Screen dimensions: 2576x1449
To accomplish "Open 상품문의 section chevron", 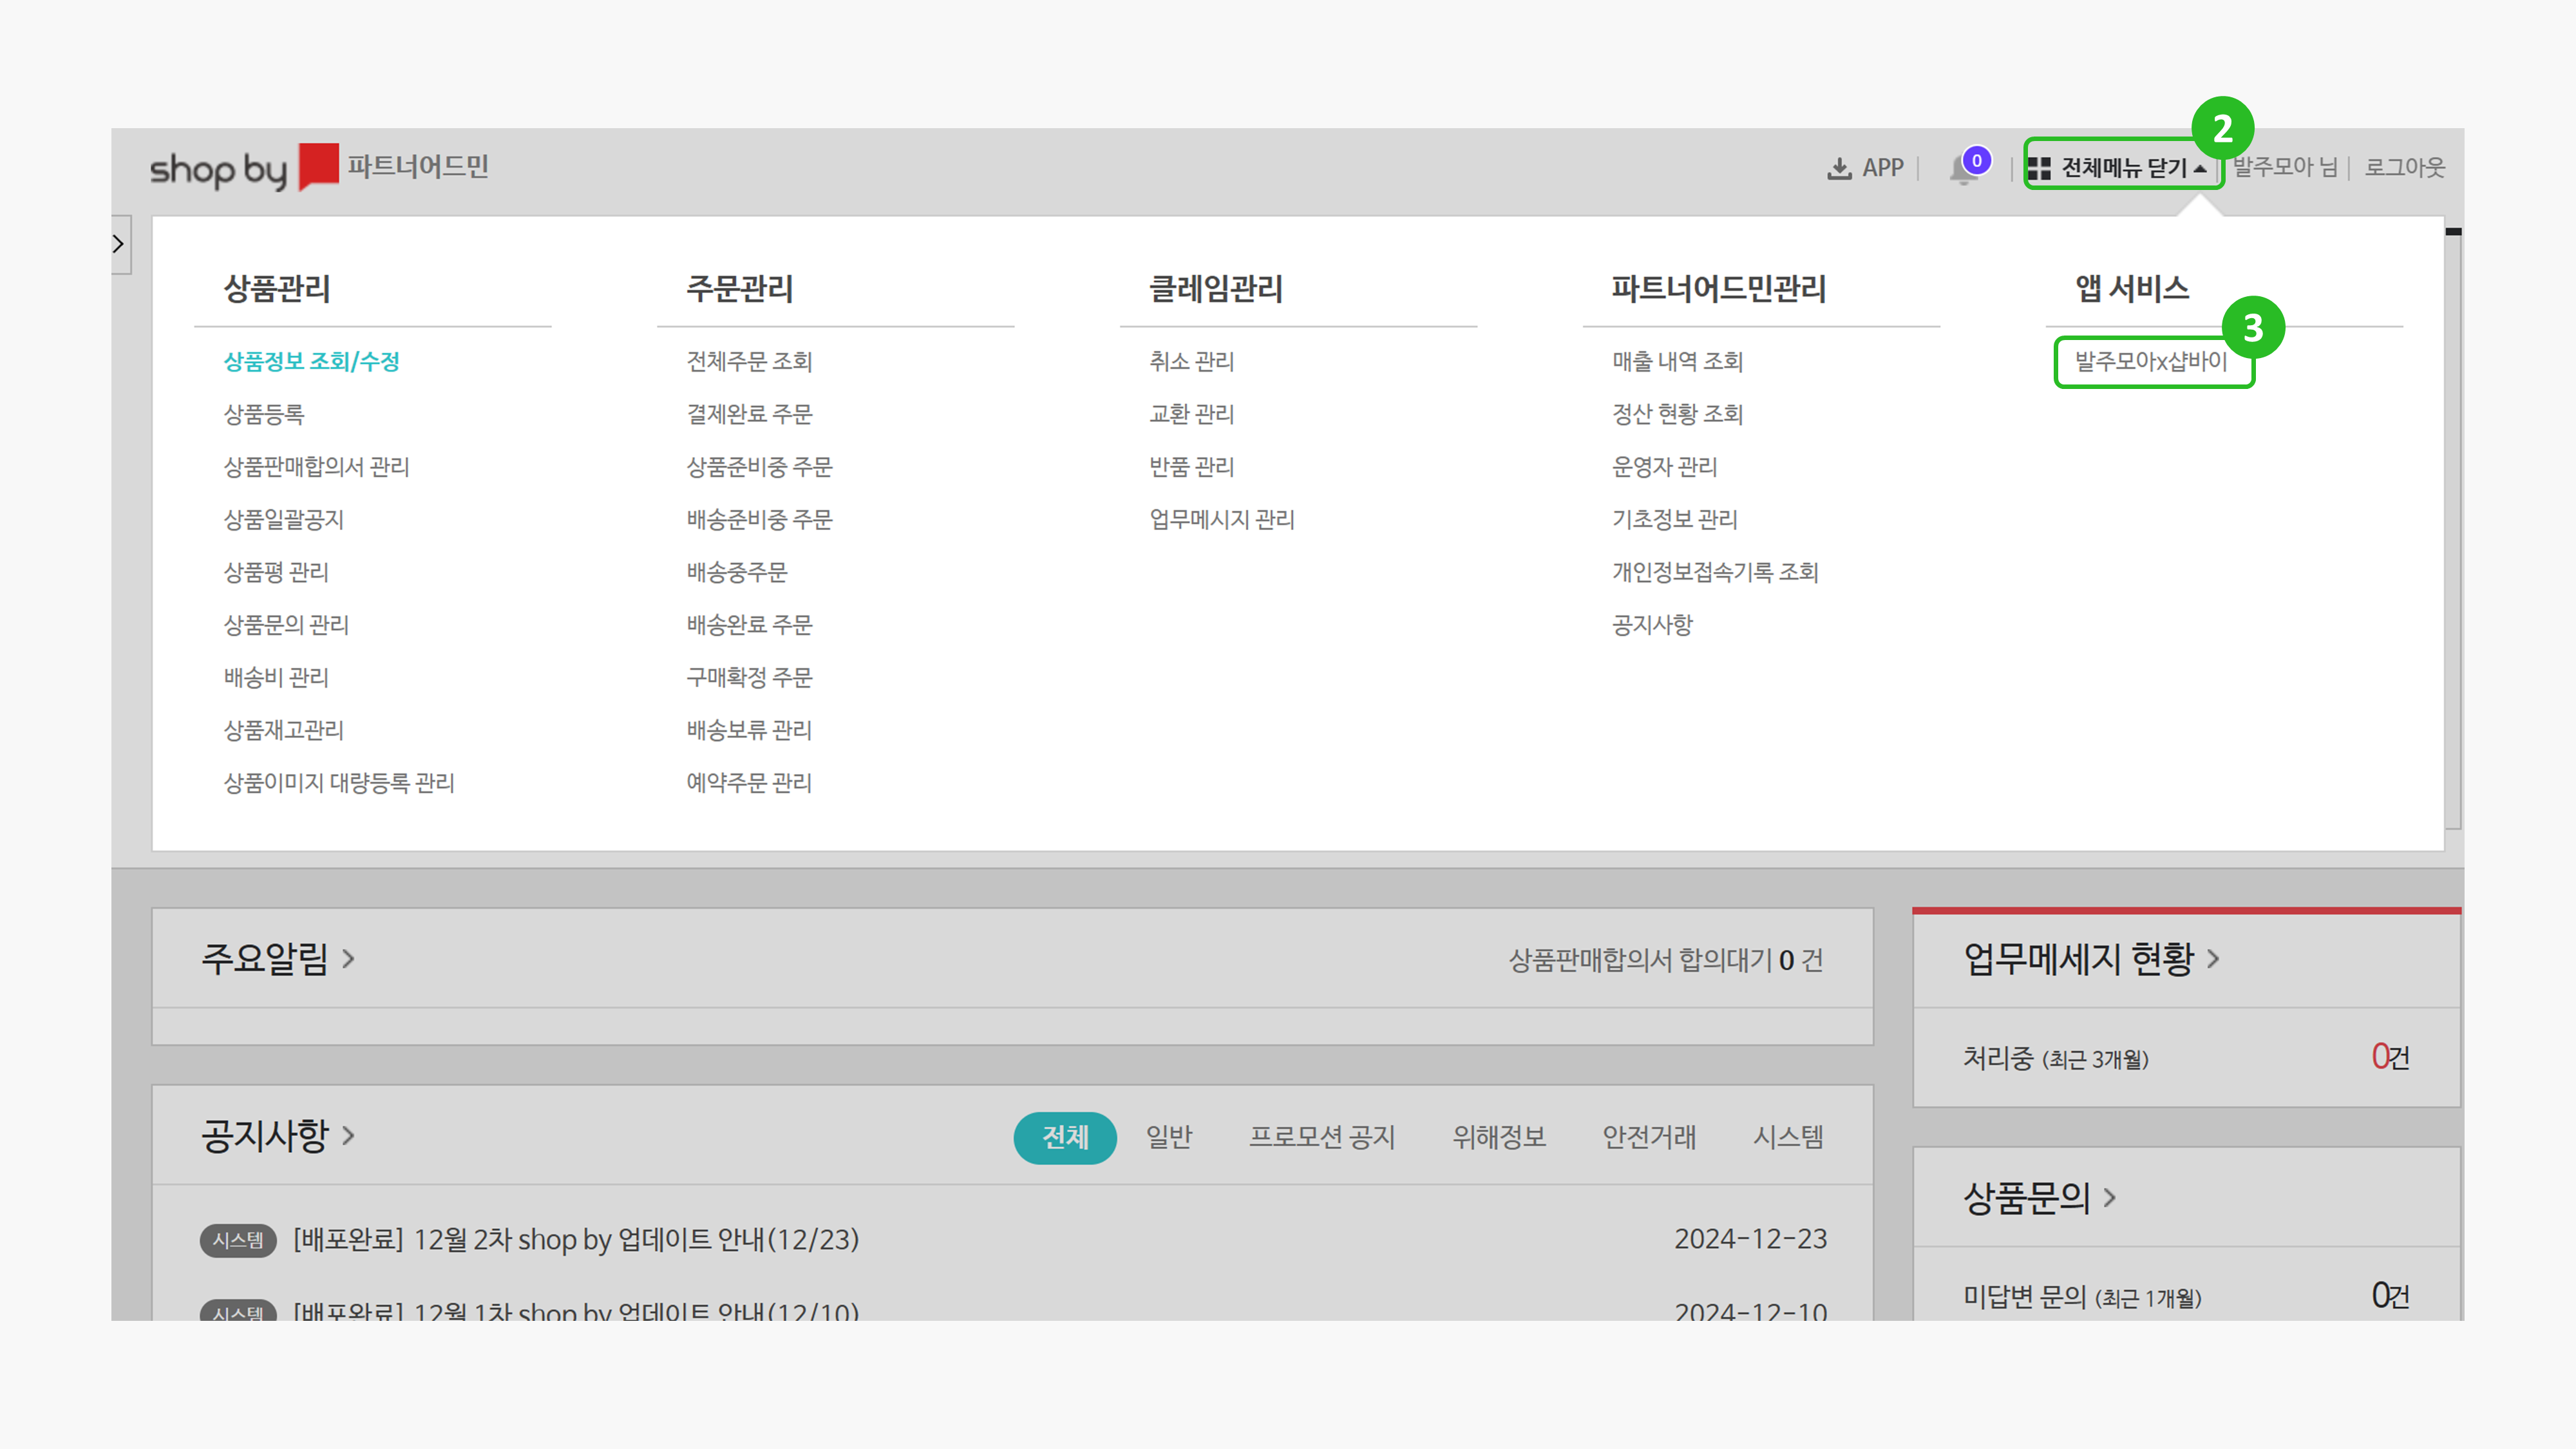I will click(x=2109, y=1197).
